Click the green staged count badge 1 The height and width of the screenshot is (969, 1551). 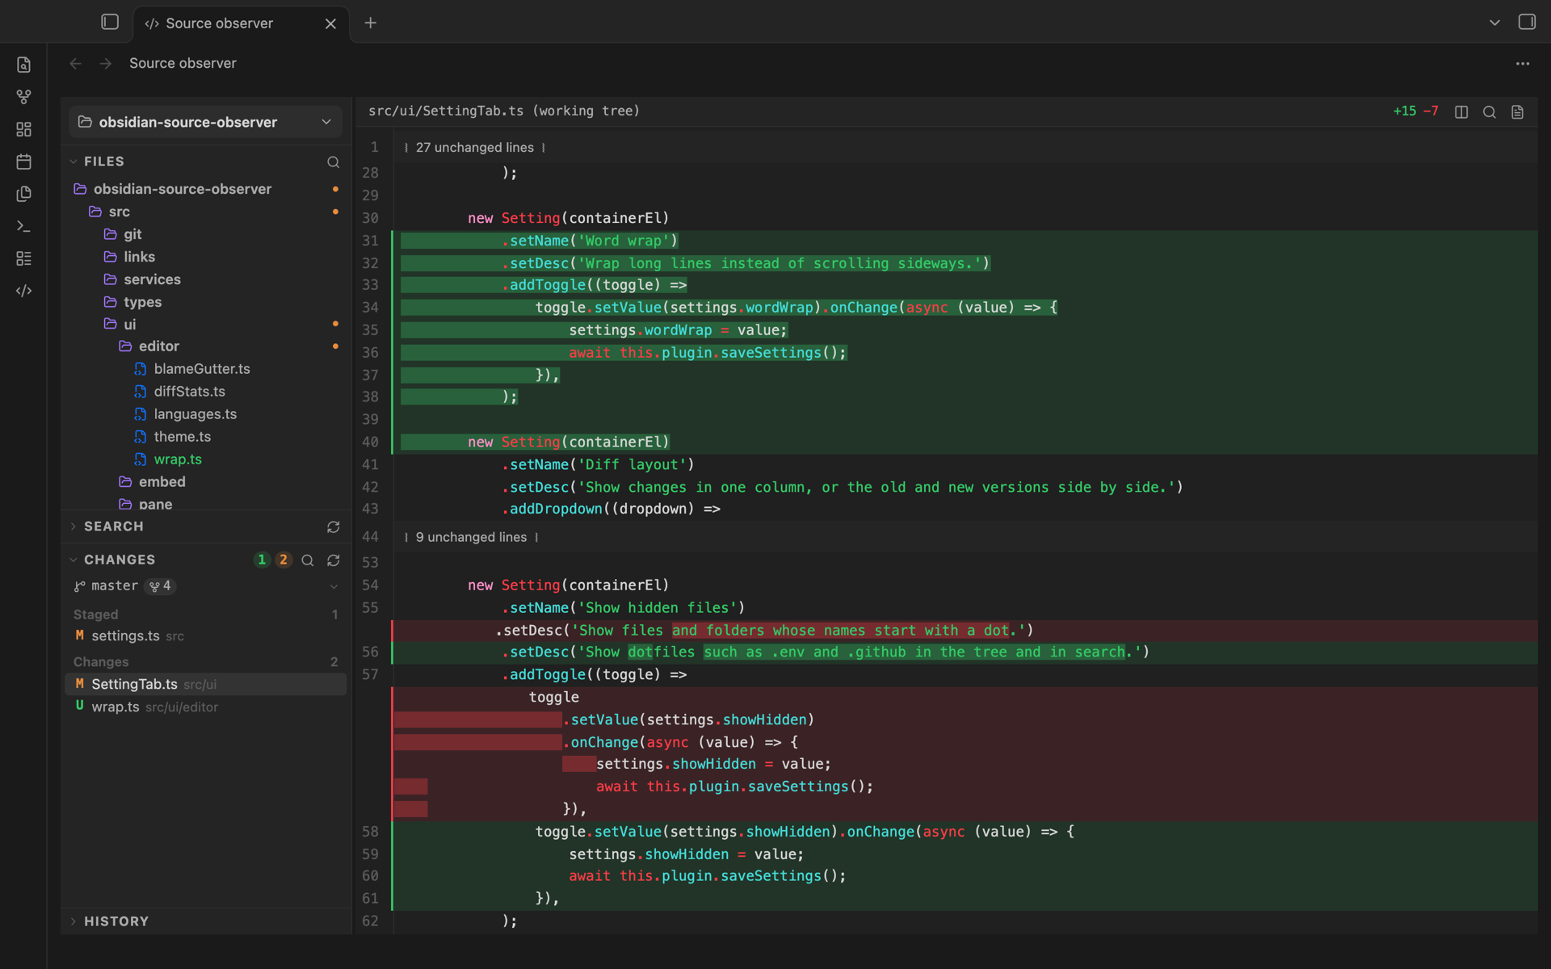tap(262, 560)
